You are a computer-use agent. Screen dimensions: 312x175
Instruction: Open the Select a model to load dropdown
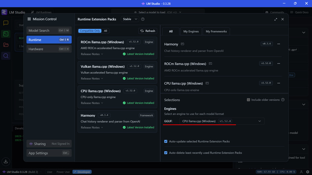pos(158,12)
